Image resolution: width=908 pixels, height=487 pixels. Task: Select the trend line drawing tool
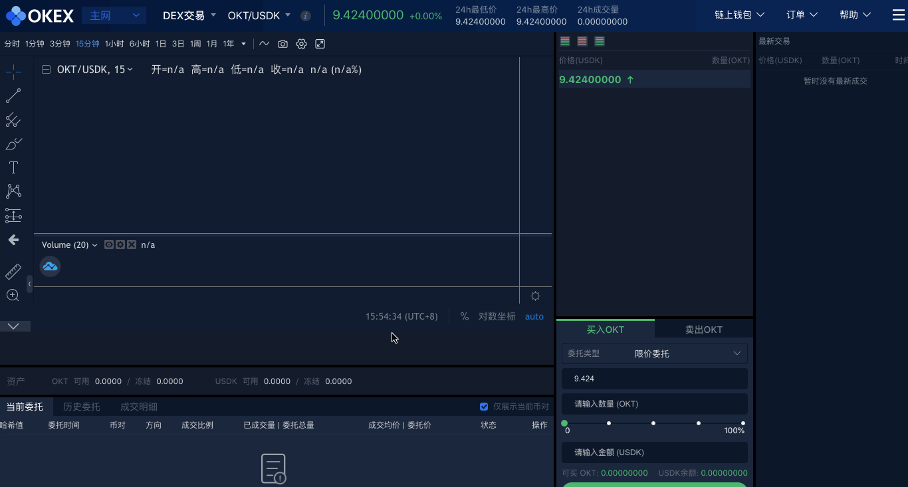tap(13, 96)
